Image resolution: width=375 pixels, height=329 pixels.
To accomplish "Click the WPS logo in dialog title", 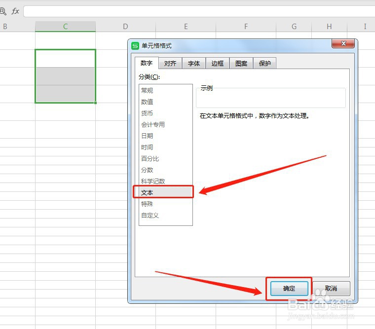I will pos(135,46).
